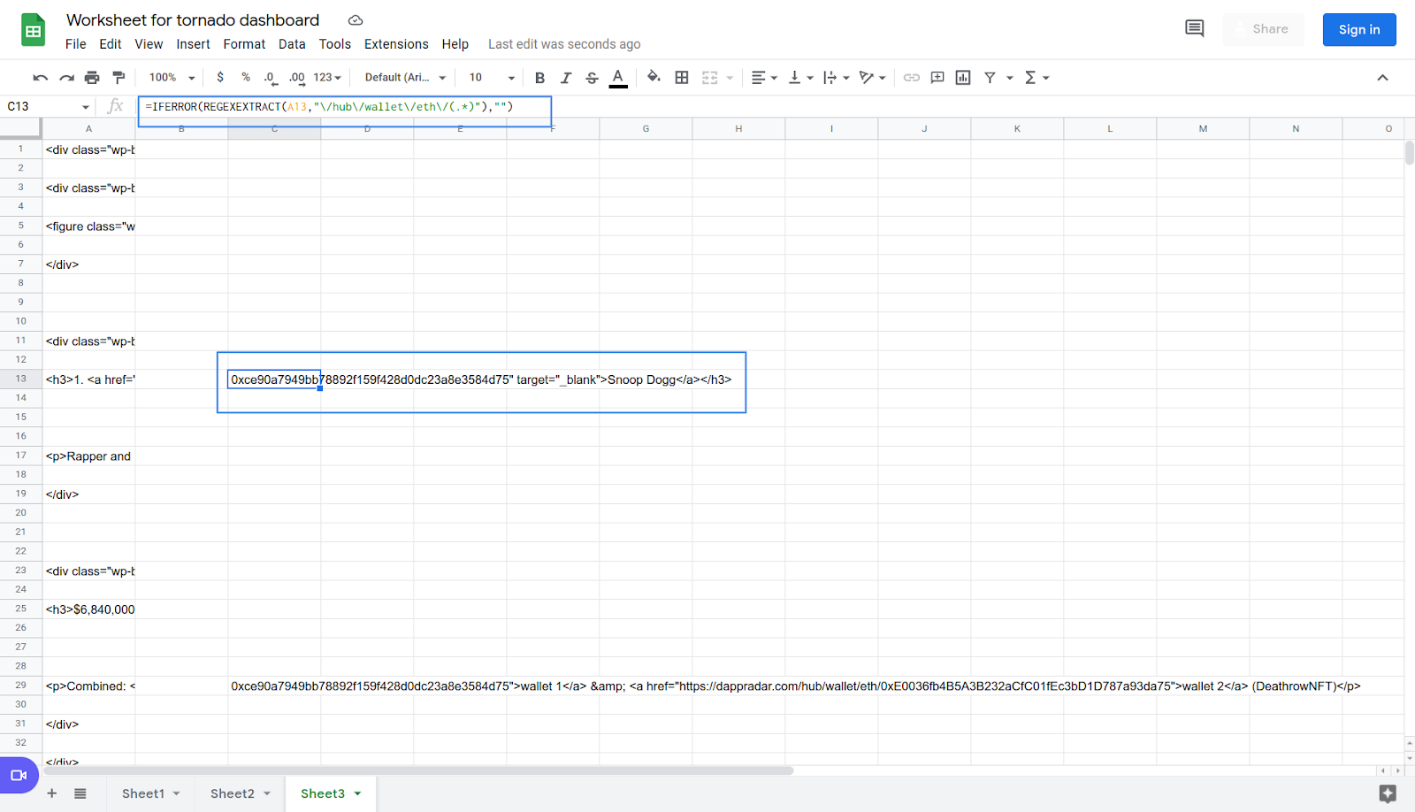Image resolution: width=1415 pixels, height=812 pixels.
Task: Click the Sign in button
Action: click(x=1359, y=29)
